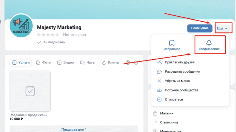
Task: Click the five-star rating row
Action: [x=48, y=35]
